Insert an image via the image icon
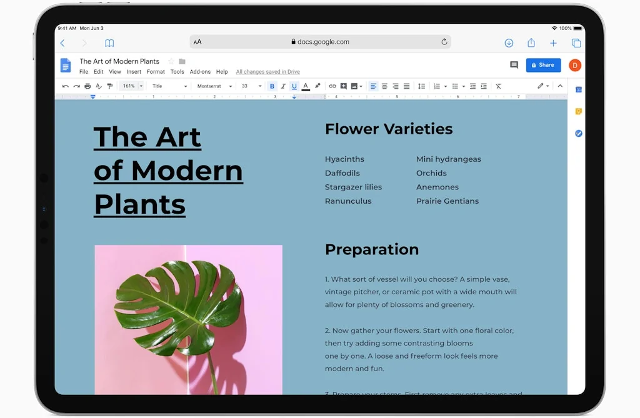Screen dimensions: 640x418 pos(353,86)
